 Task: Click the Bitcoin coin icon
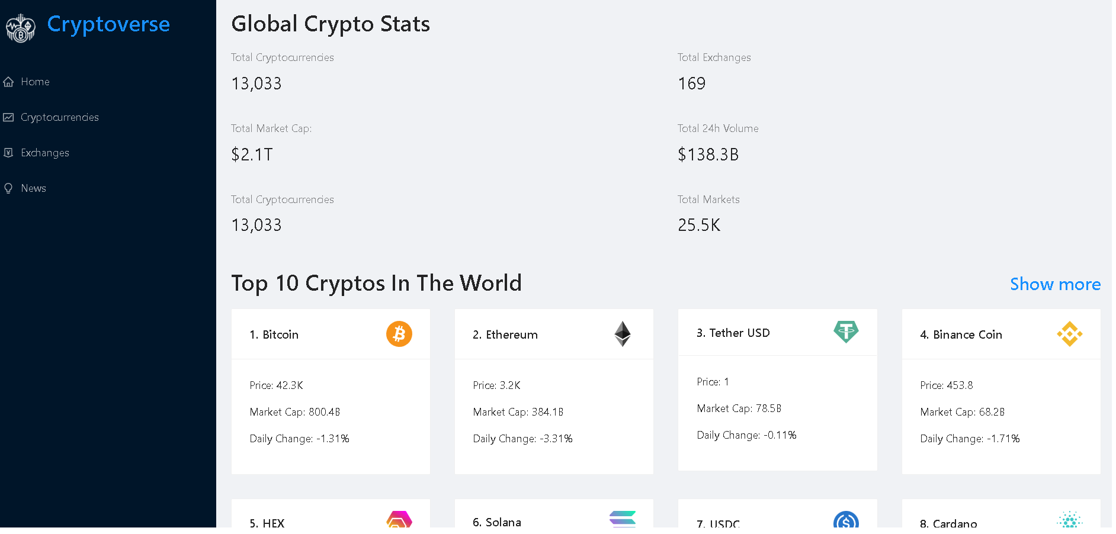coord(399,334)
